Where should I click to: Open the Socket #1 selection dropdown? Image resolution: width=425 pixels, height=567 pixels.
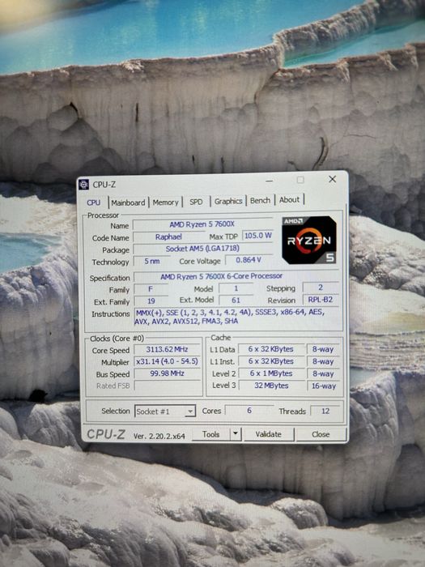click(x=165, y=411)
